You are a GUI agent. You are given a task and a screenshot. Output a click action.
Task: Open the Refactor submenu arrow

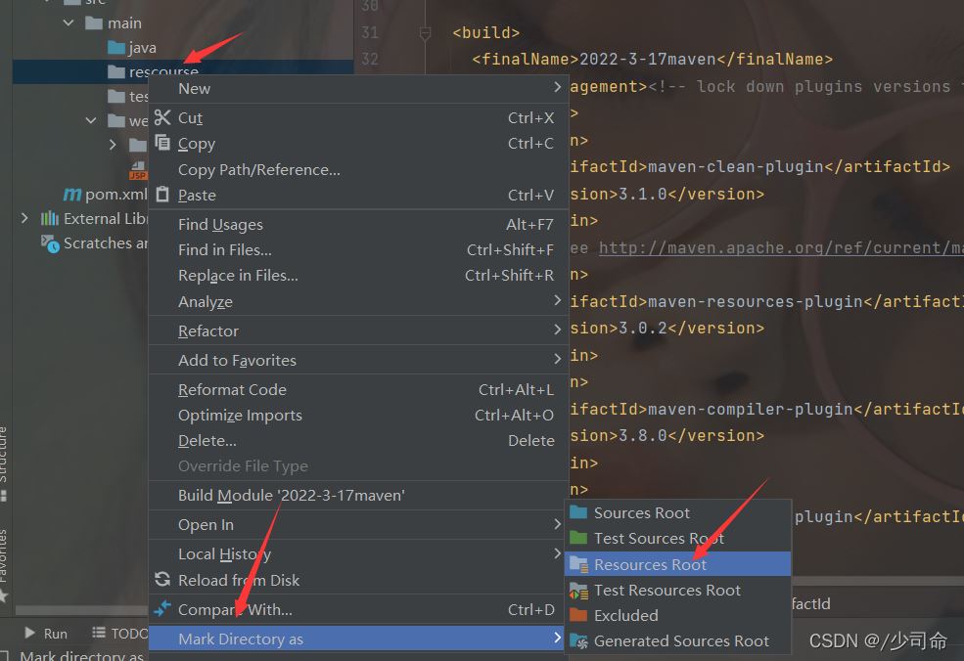[557, 330]
